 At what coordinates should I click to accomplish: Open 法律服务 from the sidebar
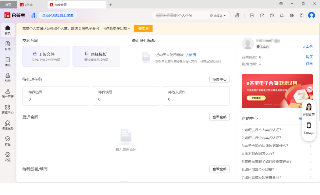[8, 125]
